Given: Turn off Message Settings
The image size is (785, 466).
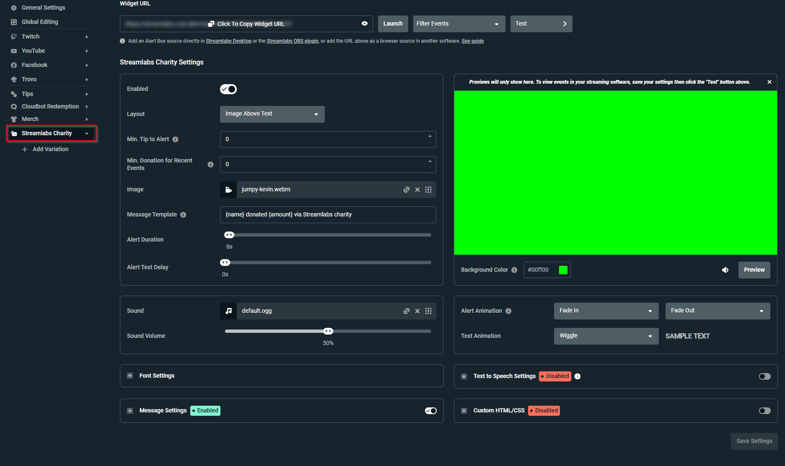Looking at the screenshot, I should (x=430, y=410).
